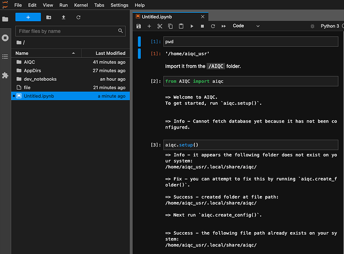Open running terminals and kernels sidebar
344x254 pixels.
click(5, 38)
